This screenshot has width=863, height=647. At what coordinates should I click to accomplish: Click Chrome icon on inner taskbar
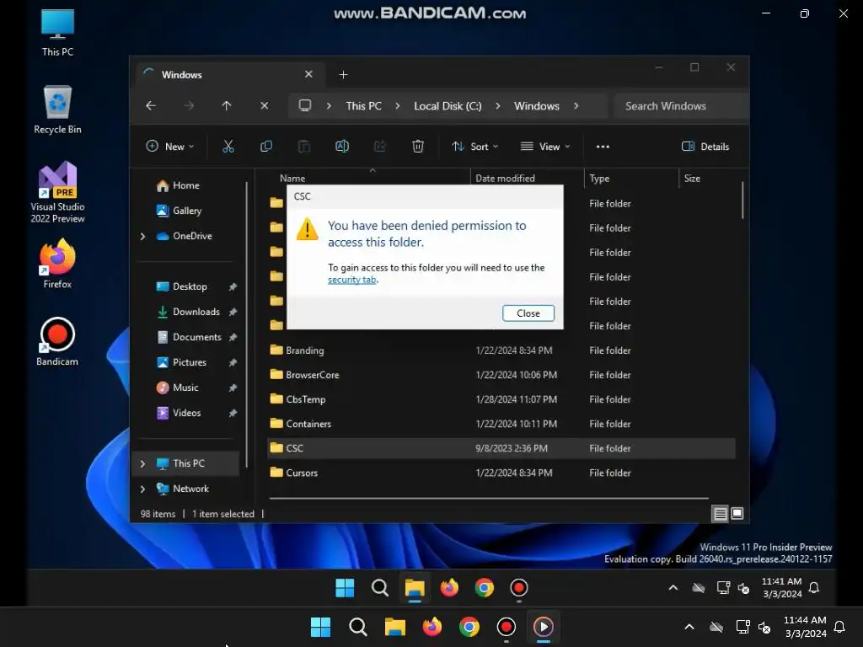(485, 587)
